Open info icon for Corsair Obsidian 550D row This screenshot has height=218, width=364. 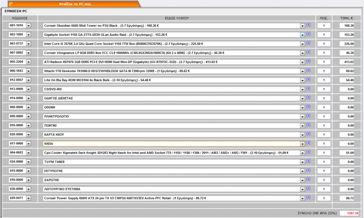(308, 25)
